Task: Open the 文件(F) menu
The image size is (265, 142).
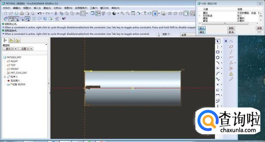Action: click(x=7, y=8)
